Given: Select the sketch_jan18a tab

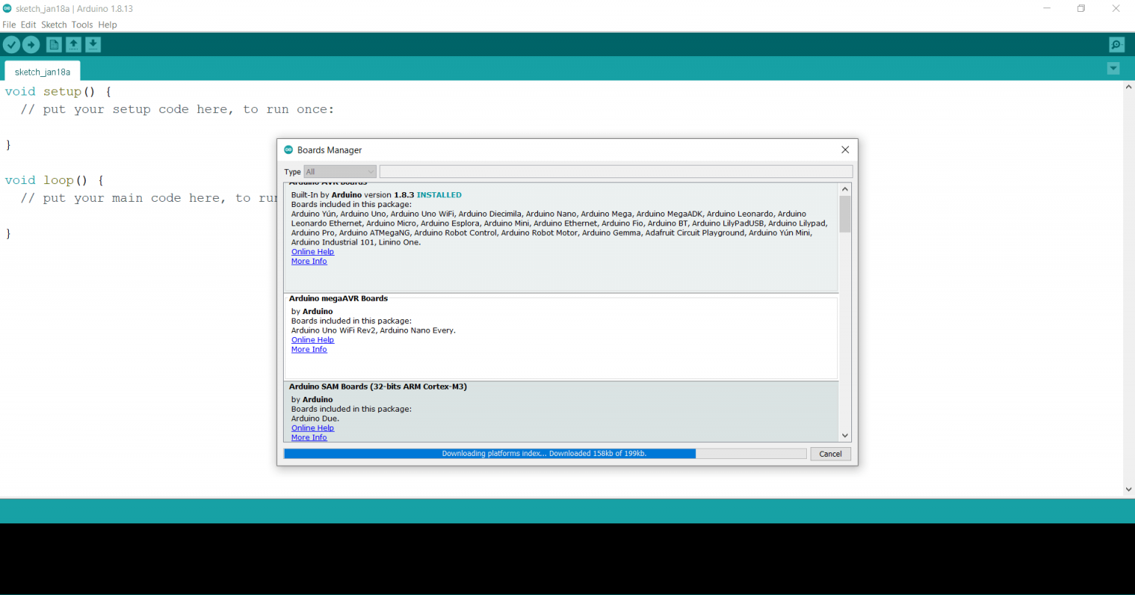Looking at the screenshot, I should [x=42, y=72].
